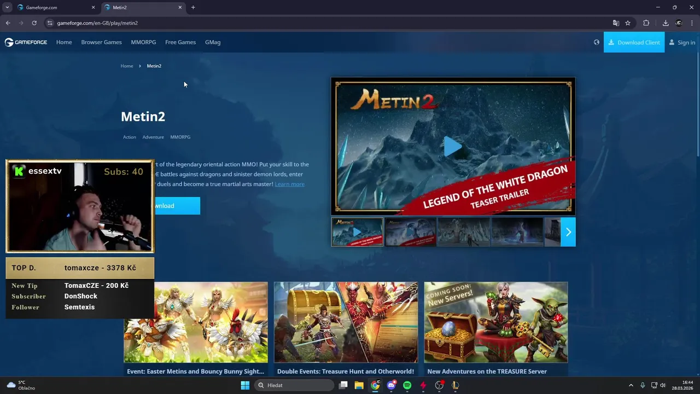Select the second gallery thumbnail
700x394 pixels.
click(410, 232)
